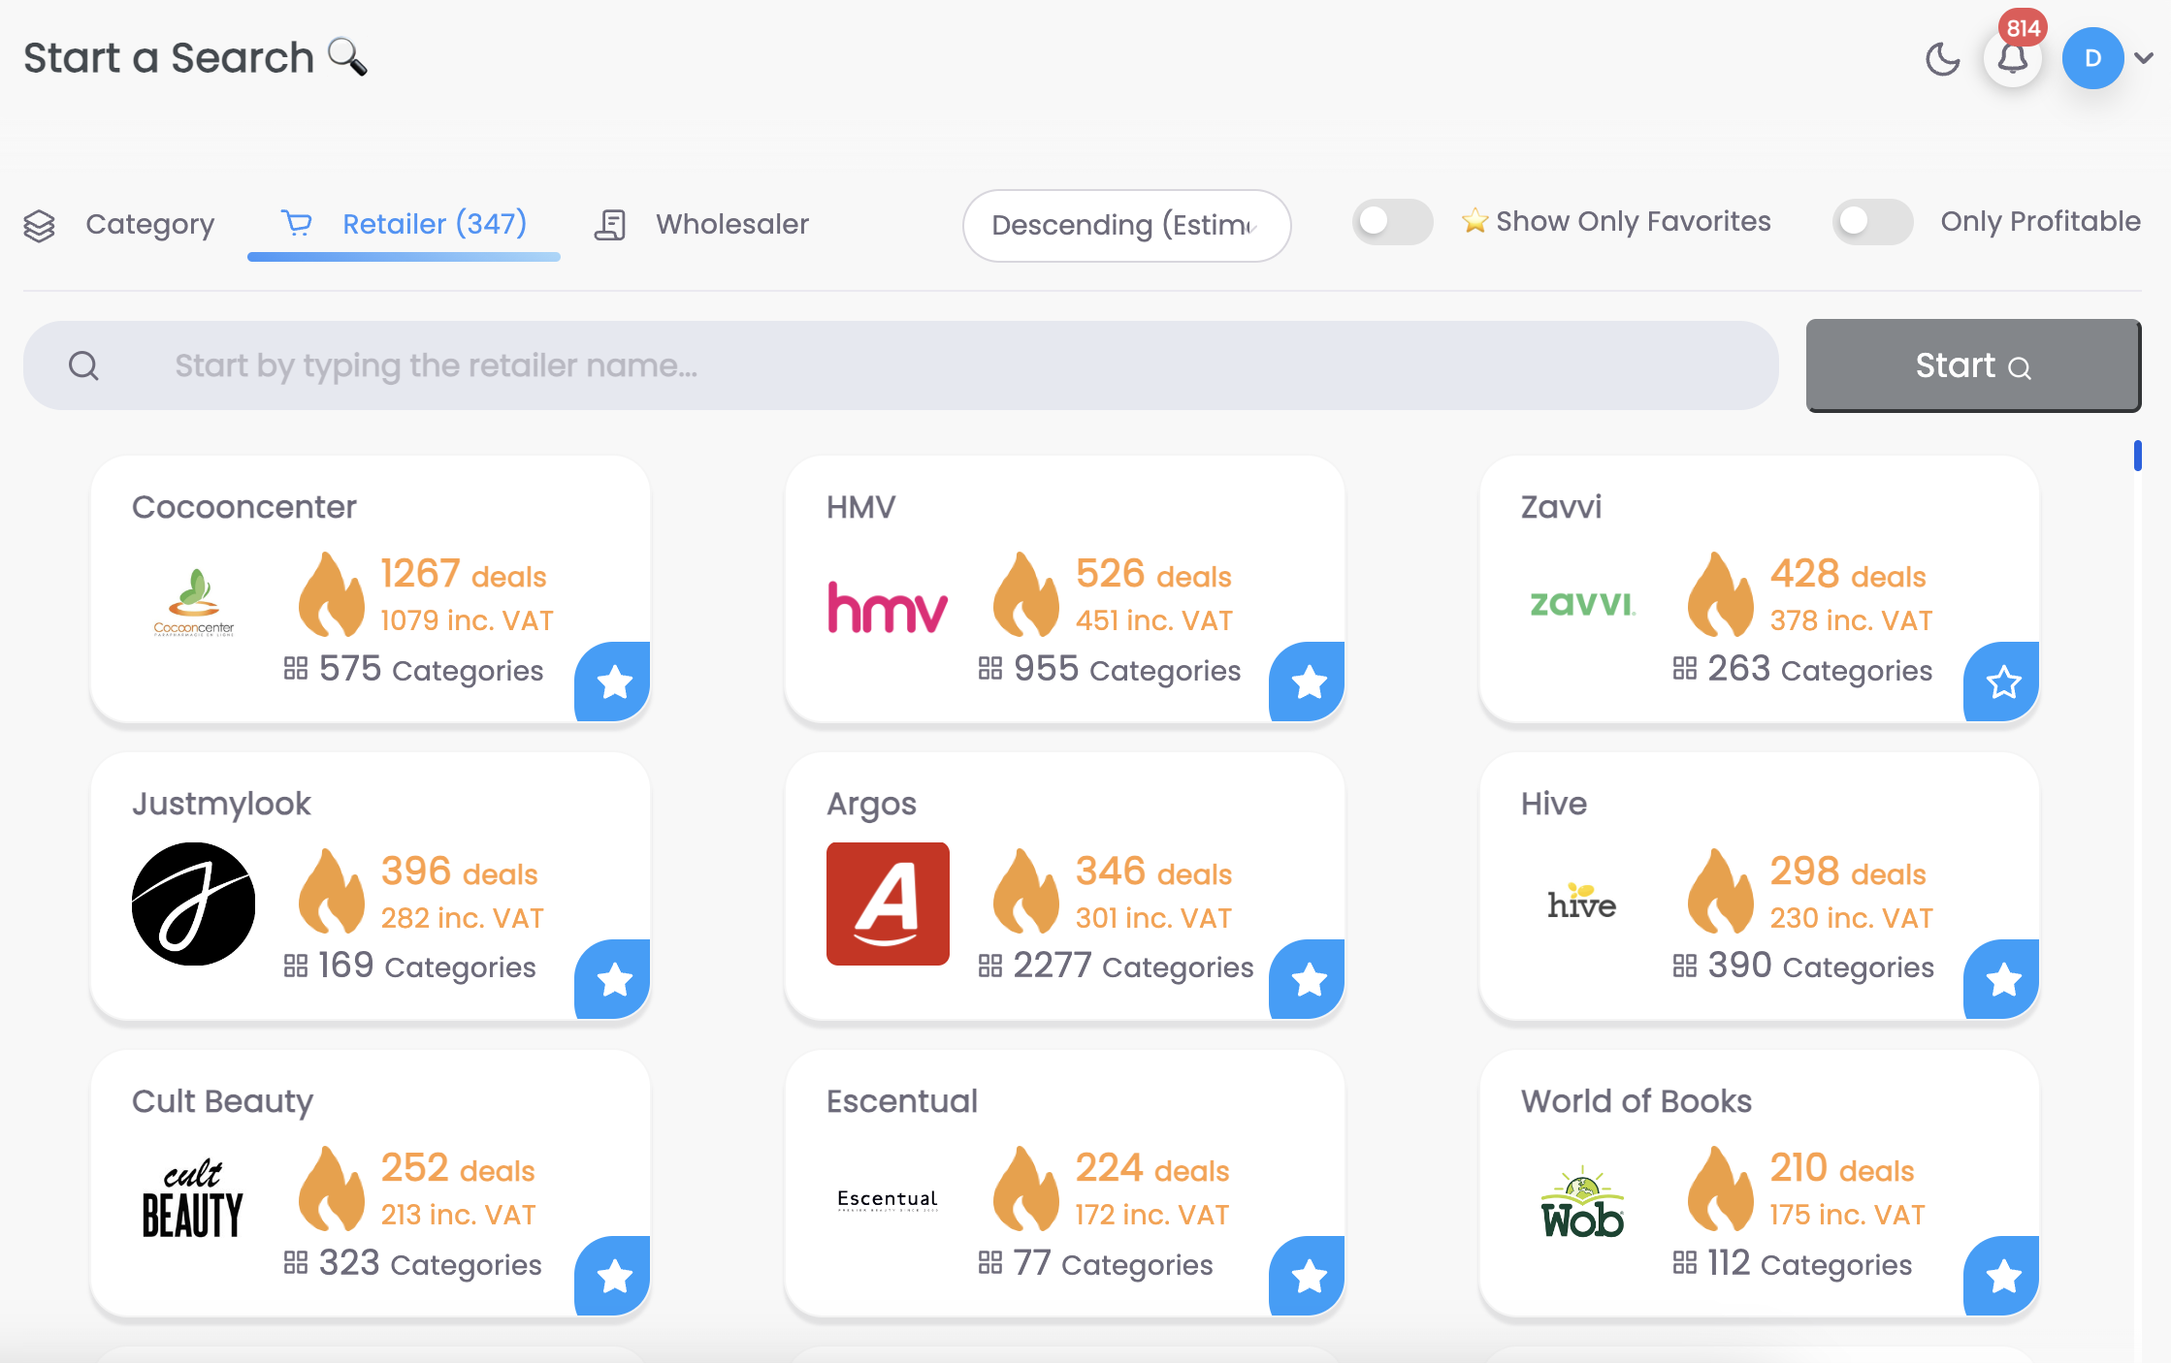Click the Start search button
This screenshot has width=2171, height=1363.
pyautogui.click(x=1973, y=365)
